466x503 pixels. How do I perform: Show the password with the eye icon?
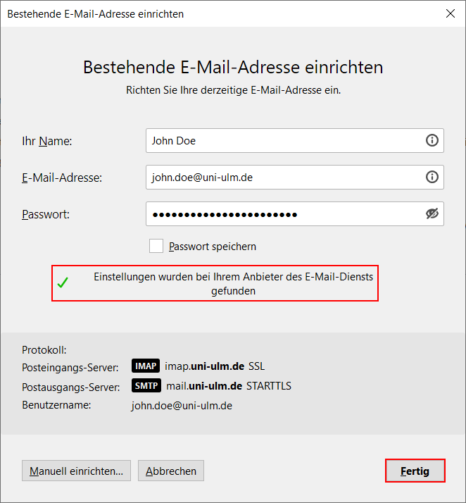(432, 214)
